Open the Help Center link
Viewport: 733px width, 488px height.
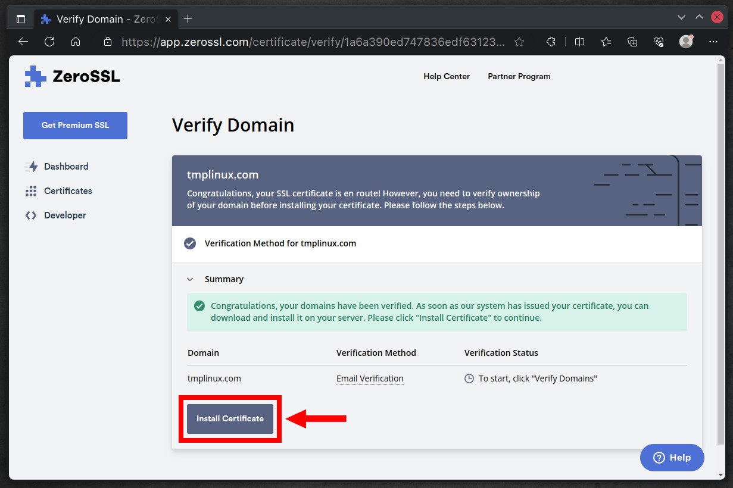tap(447, 76)
